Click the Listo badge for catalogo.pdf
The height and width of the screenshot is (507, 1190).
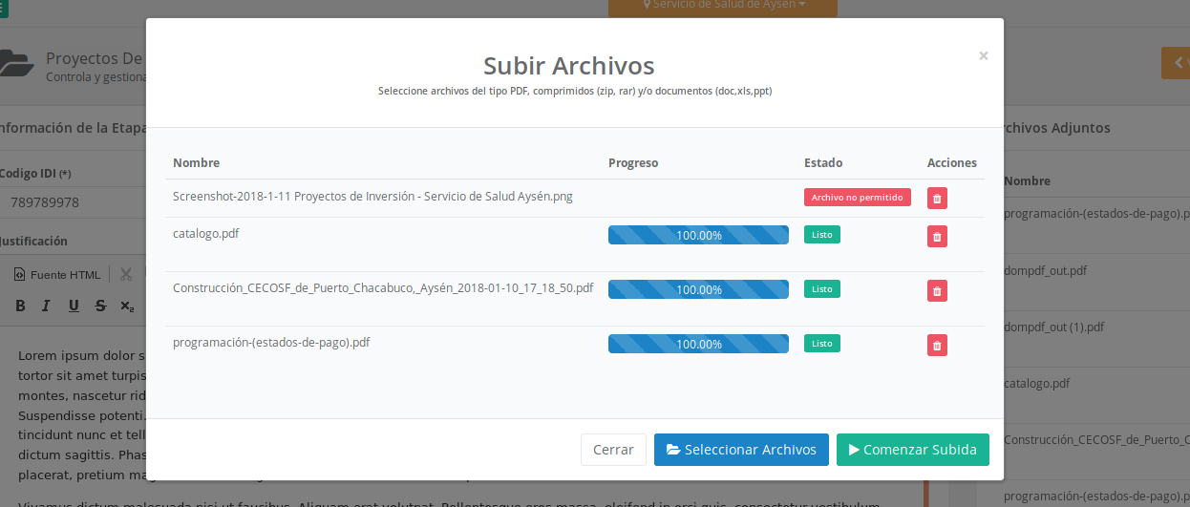point(821,234)
